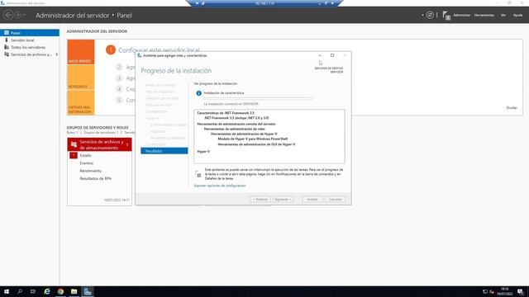Open the Administrar menu
529x297 pixels.
(461, 15)
